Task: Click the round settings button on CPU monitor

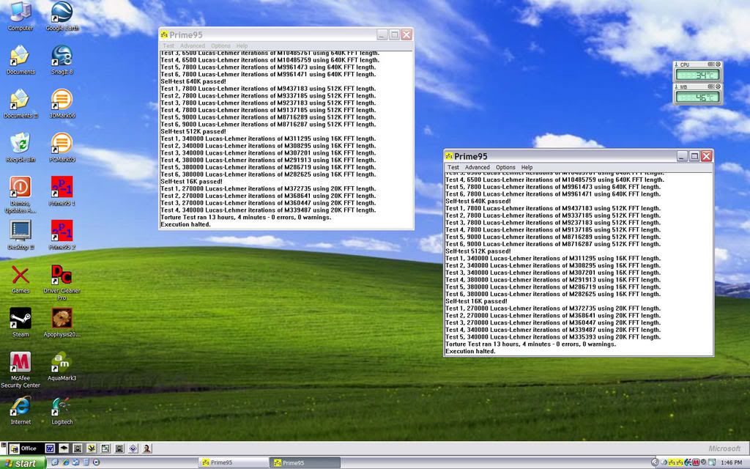Action: click(718, 64)
